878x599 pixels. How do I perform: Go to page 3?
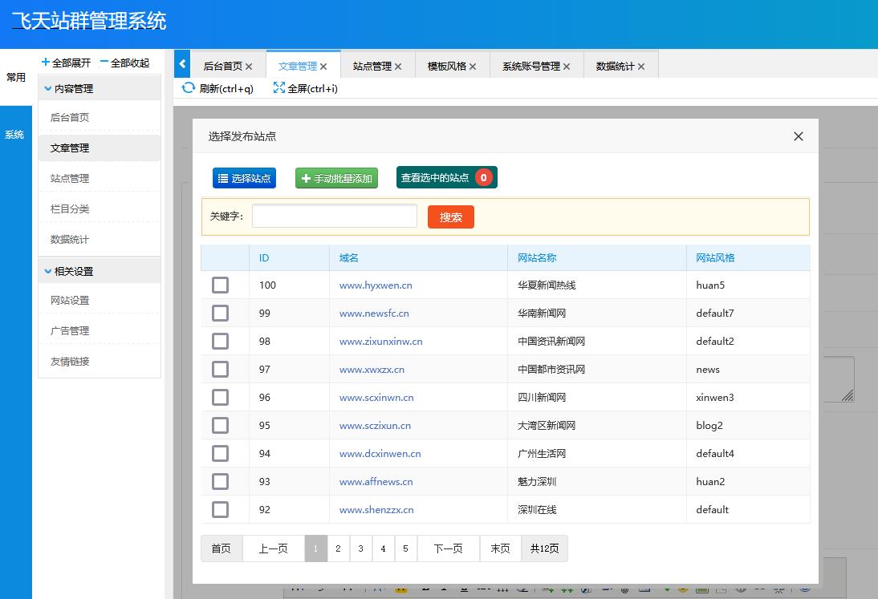(360, 548)
